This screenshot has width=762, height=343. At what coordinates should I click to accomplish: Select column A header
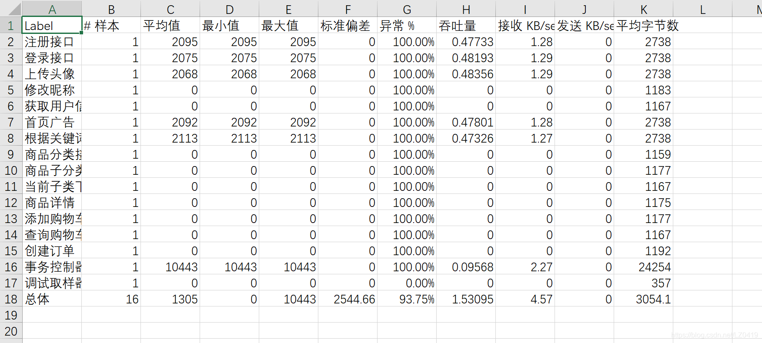click(52, 9)
